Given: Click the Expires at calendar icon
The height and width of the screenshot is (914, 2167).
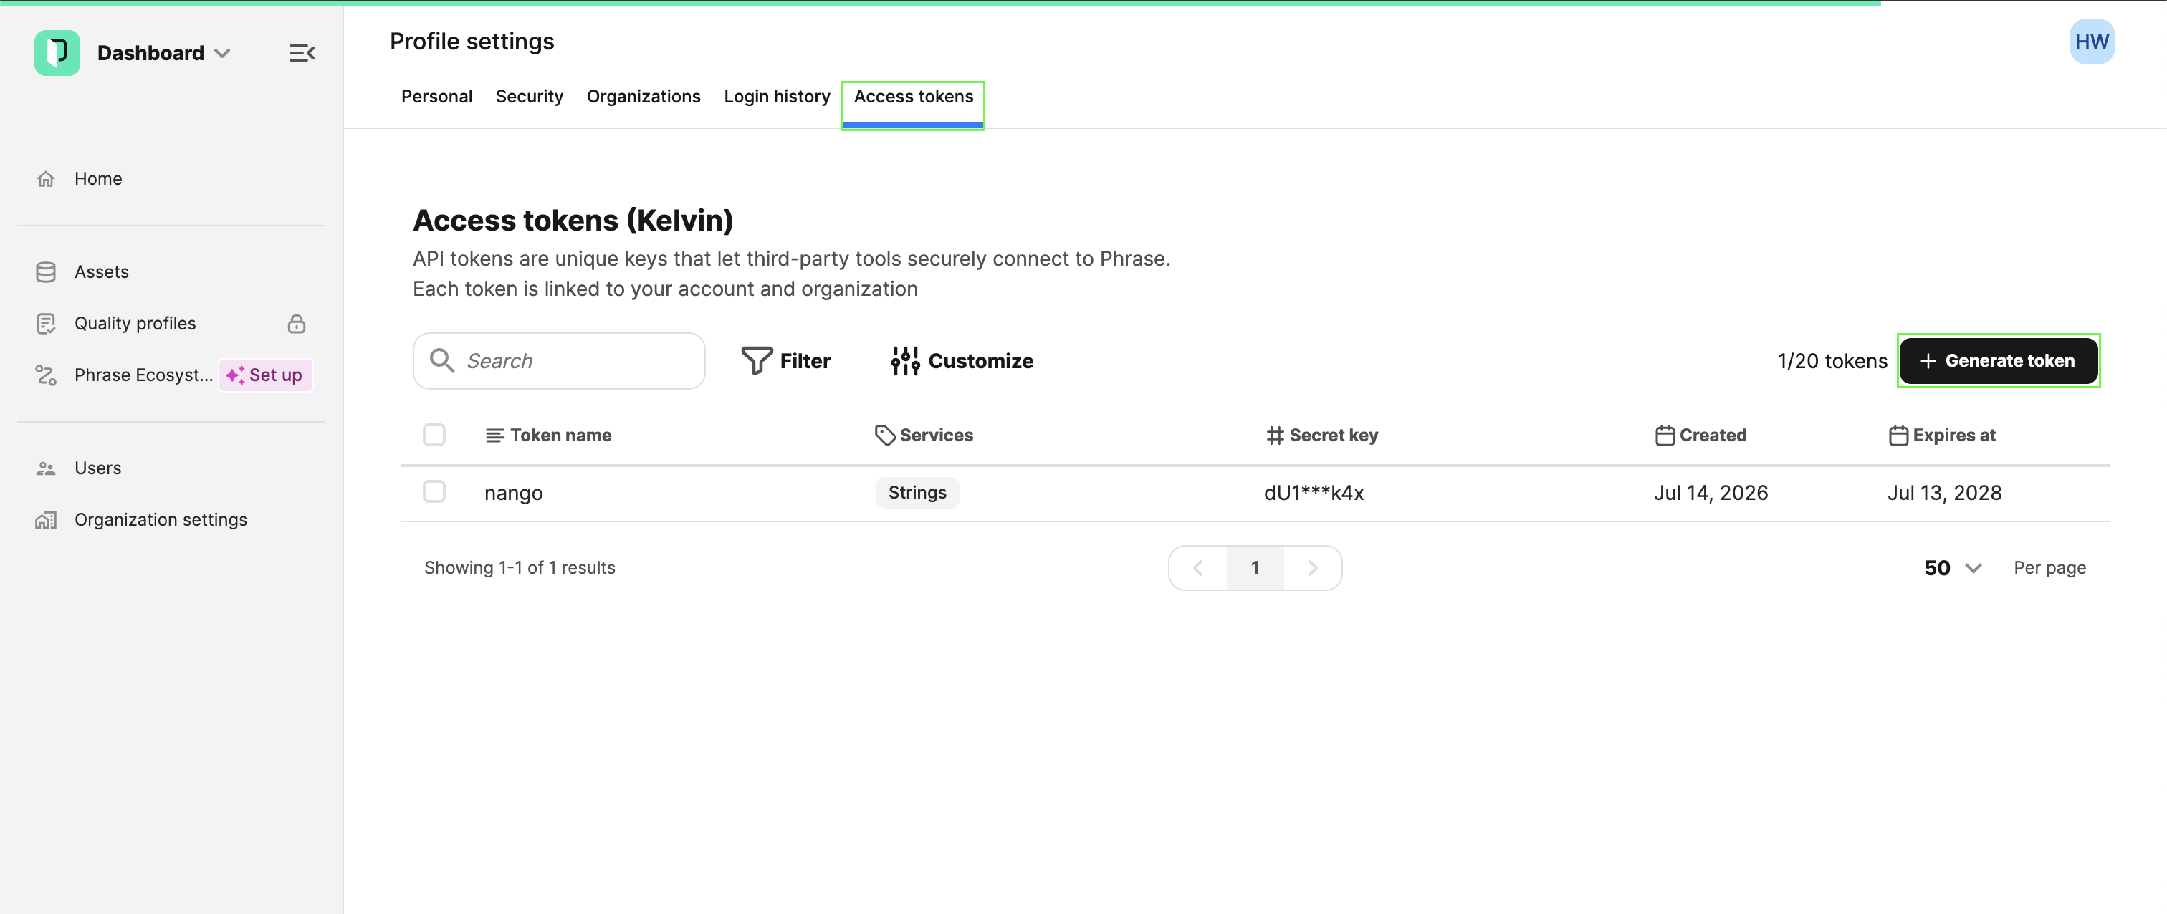Looking at the screenshot, I should [x=1899, y=436].
